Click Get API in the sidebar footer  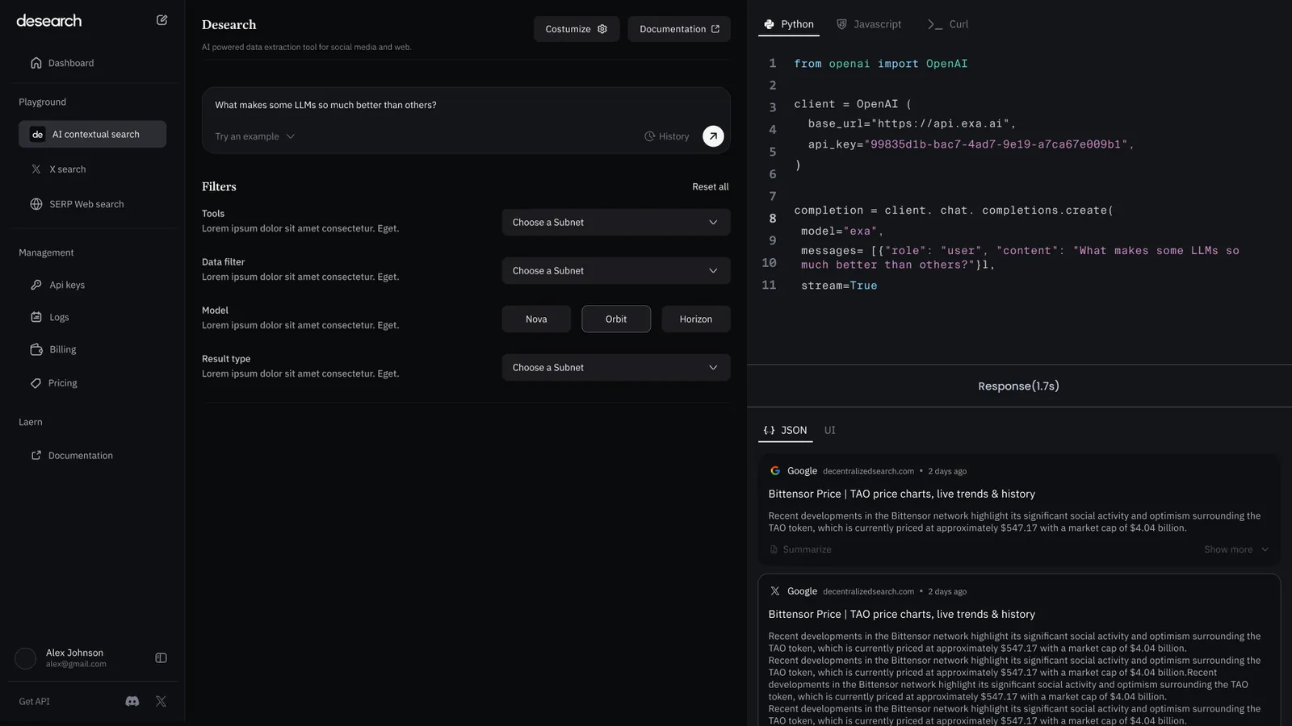tap(34, 702)
